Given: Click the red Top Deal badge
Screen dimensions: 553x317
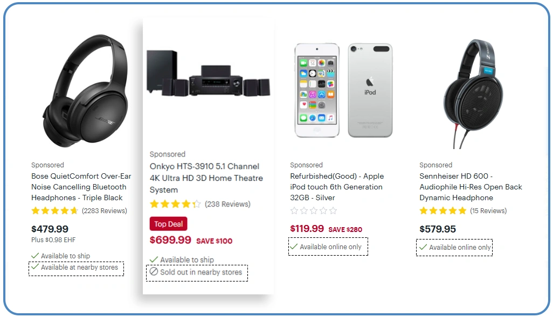Looking at the screenshot, I should [168, 224].
